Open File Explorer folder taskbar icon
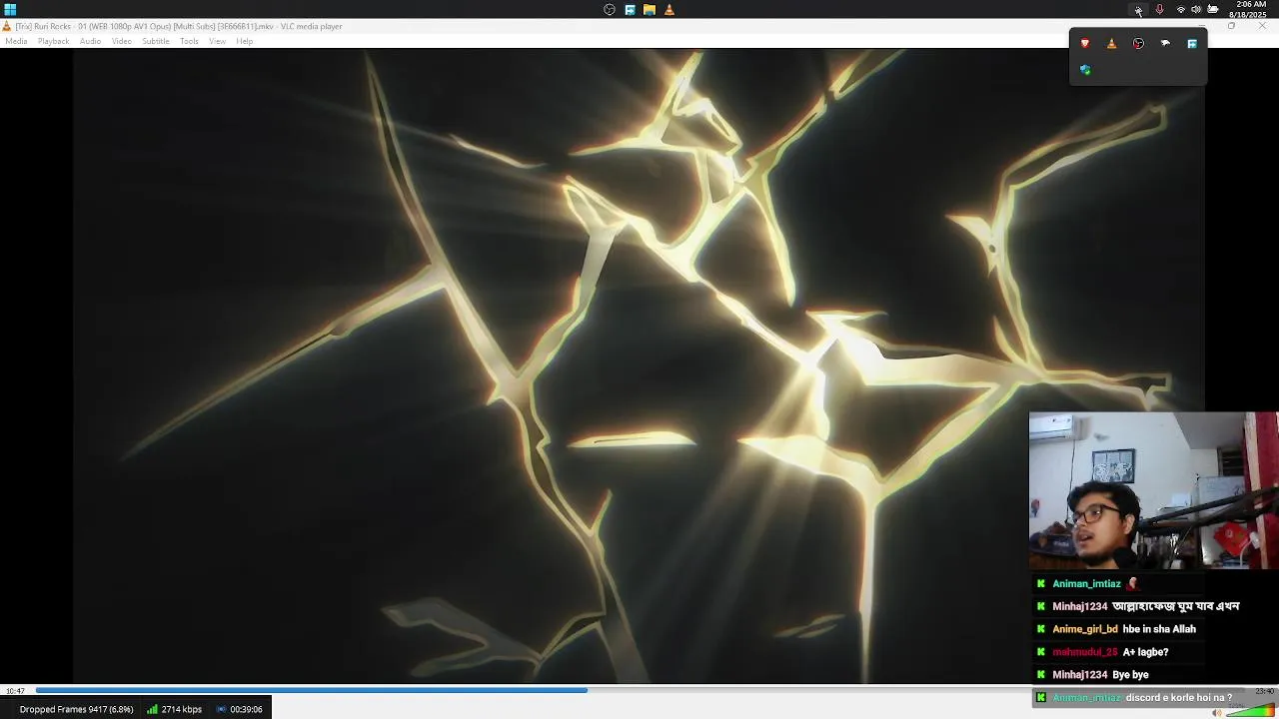 click(x=649, y=10)
